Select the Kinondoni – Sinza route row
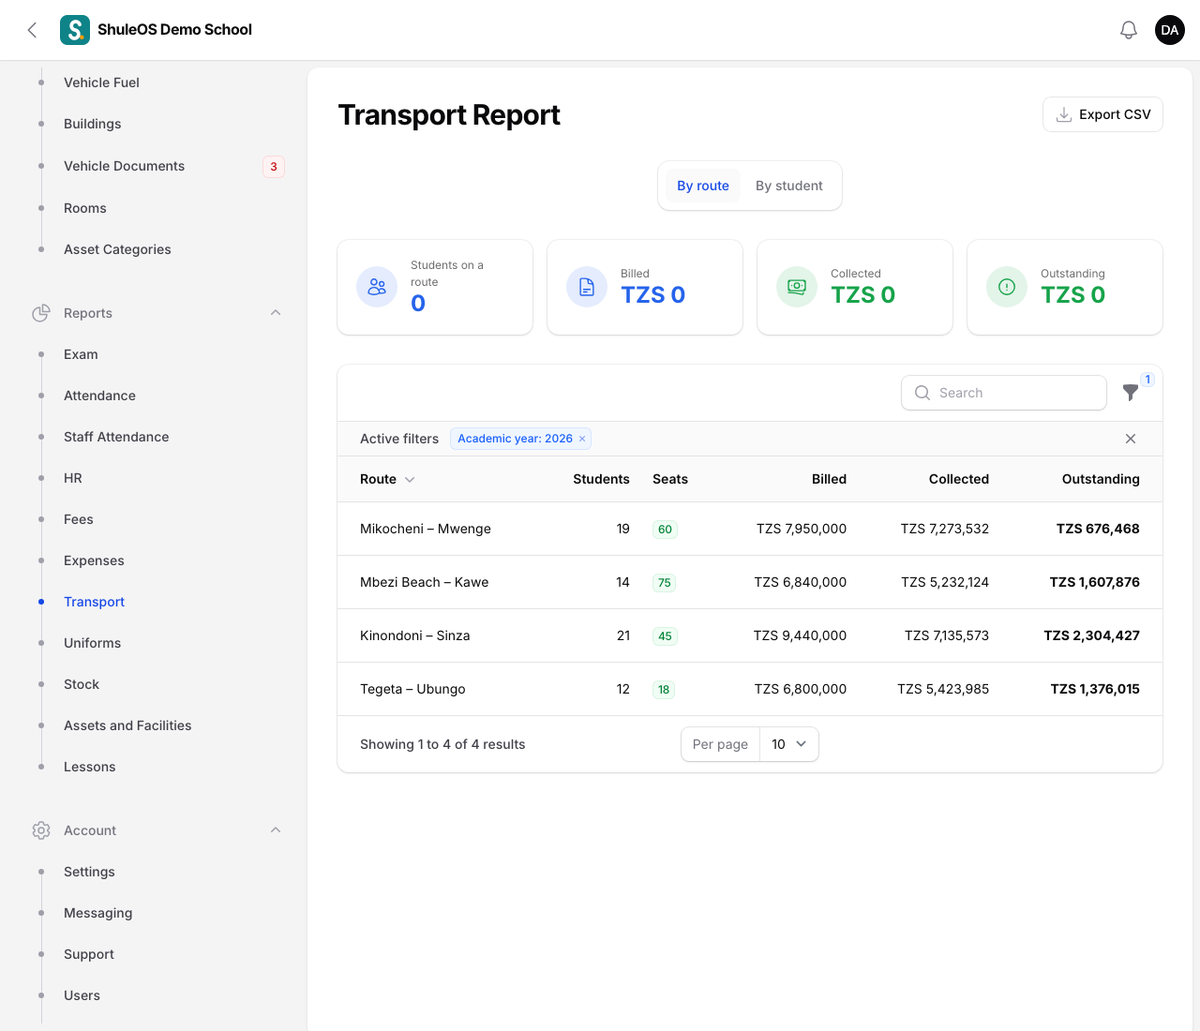Image resolution: width=1200 pixels, height=1031 pixels. click(750, 635)
